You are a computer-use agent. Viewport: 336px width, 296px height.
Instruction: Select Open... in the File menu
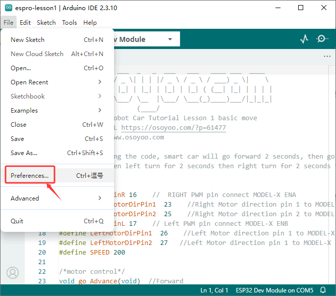[57, 68]
